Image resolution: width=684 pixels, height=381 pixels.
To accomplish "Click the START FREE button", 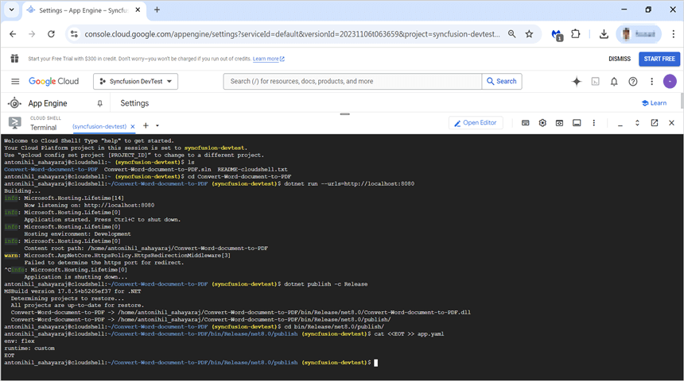I will pos(659,59).
